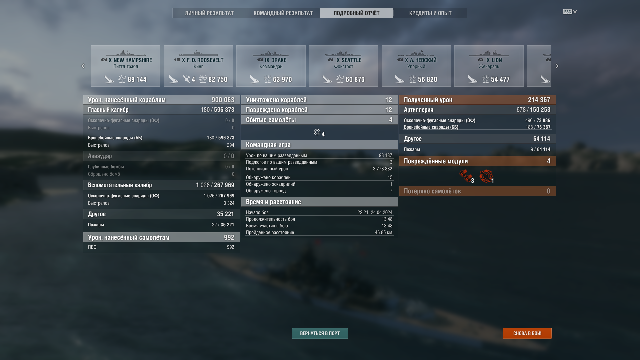Click New Hampshire sunk ship icon
640x360 pixels.
coord(109,79)
